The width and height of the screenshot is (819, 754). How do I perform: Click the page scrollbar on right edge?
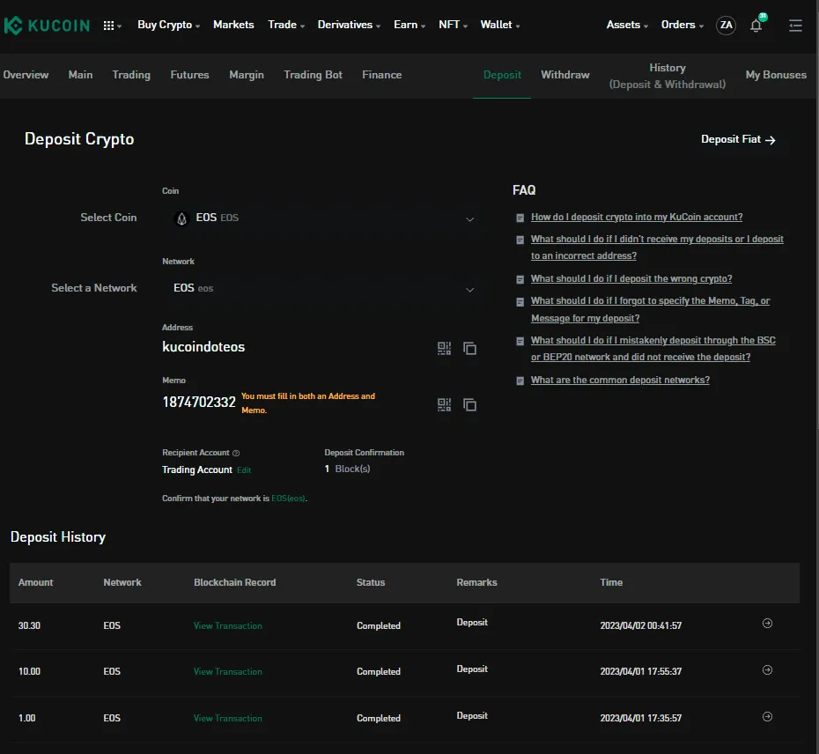pyautogui.click(x=817, y=214)
